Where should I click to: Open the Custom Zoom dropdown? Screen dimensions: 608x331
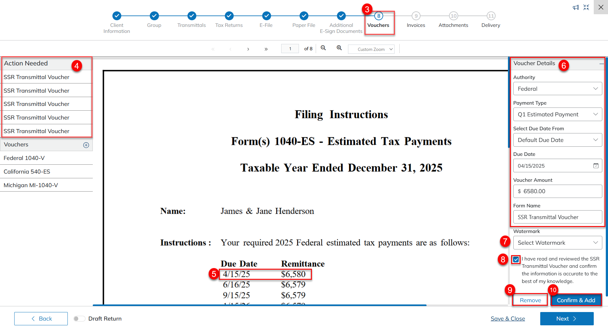click(x=371, y=49)
